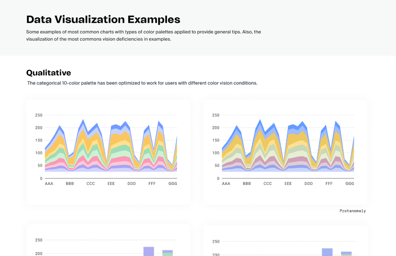The width and height of the screenshot is (396, 256).
Task: Click the EEE label on Protanomaly chart
Action: pos(288,183)
